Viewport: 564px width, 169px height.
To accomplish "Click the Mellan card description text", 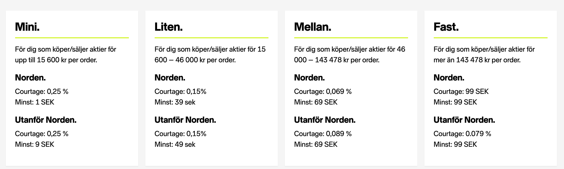I will tap(350, 54).
